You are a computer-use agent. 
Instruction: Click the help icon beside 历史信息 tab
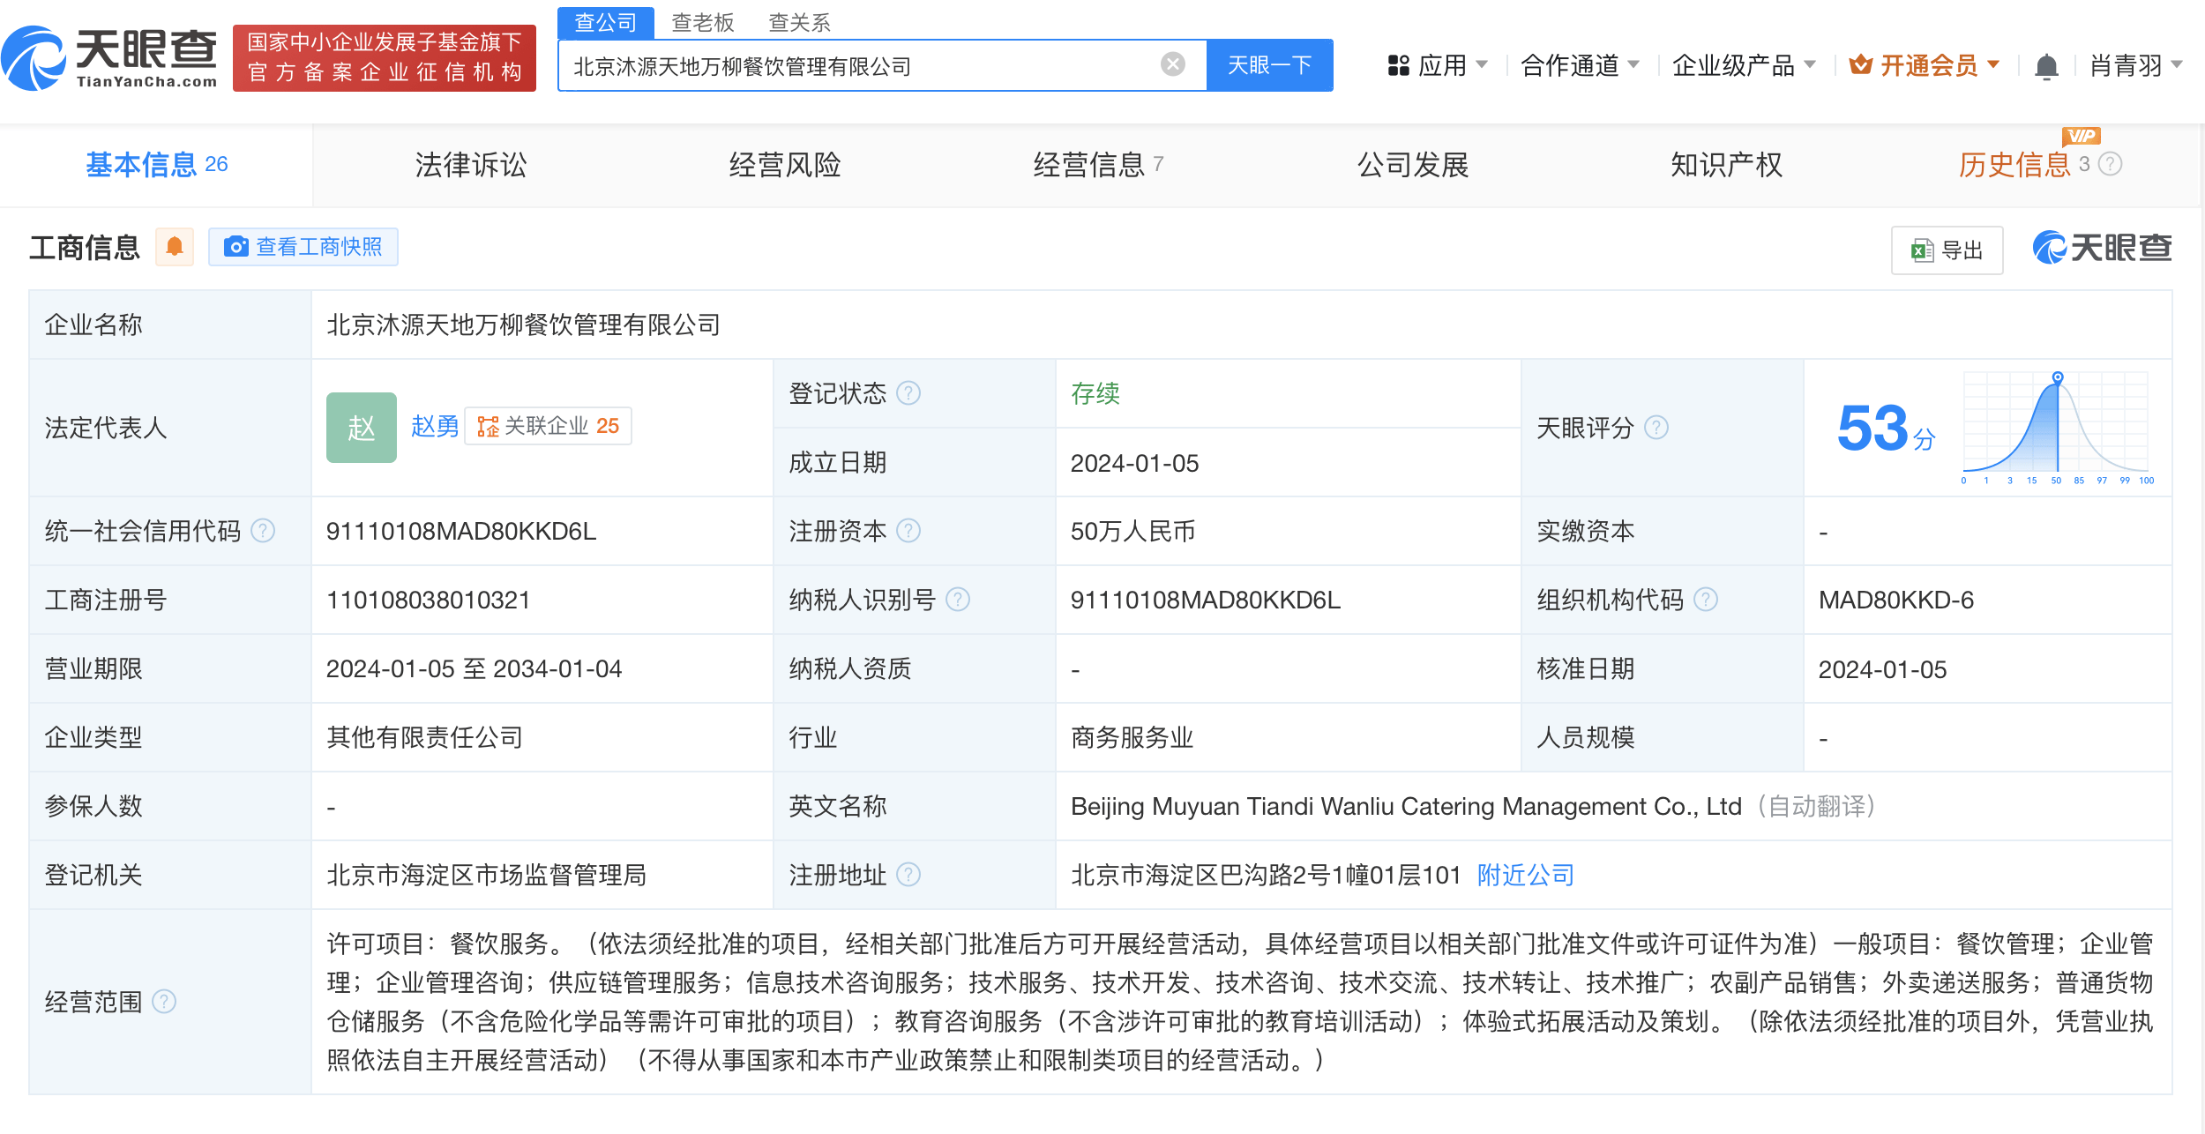pyautogui.click(x=2110, y=164)
